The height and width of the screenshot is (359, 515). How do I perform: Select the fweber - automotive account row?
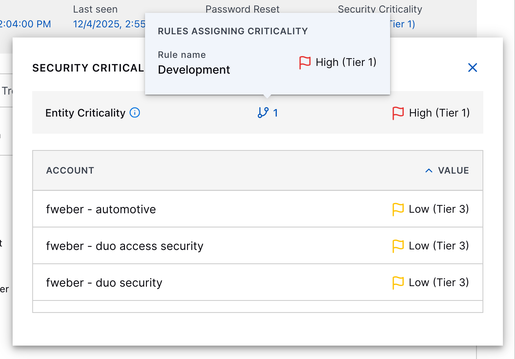pos(101,209)
